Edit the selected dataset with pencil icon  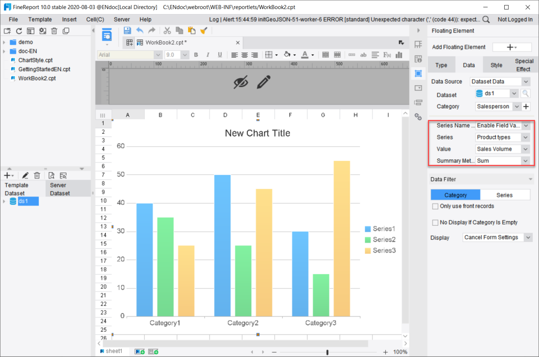click(25, 175)
